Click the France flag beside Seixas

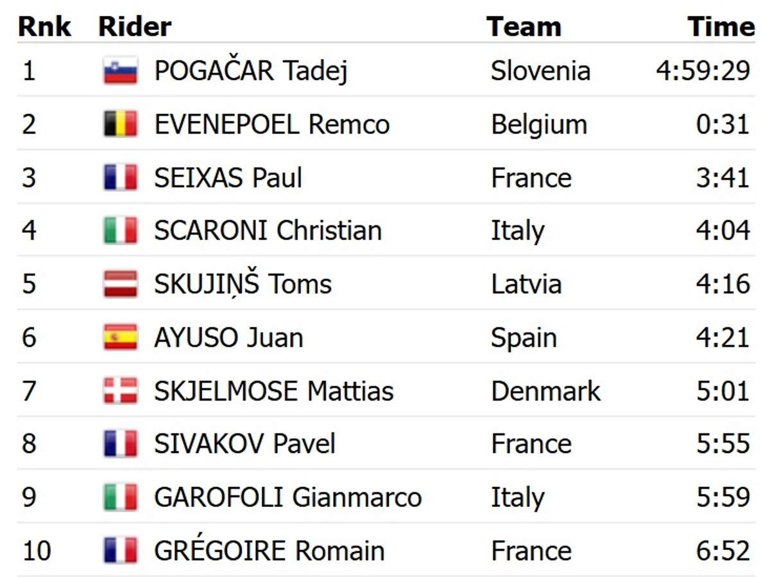(121, 178)
